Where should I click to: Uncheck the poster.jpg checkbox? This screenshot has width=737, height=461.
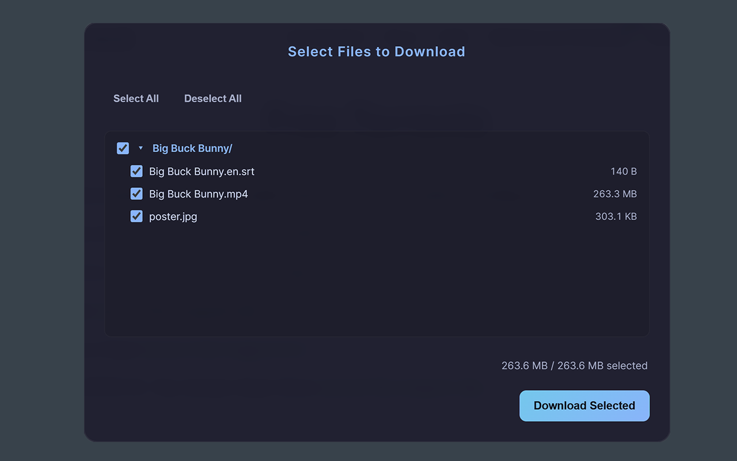tap(136, 216)
